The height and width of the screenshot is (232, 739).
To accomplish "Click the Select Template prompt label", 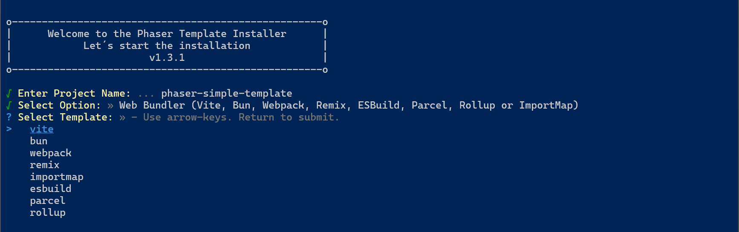I will click(x=65, y=117).
